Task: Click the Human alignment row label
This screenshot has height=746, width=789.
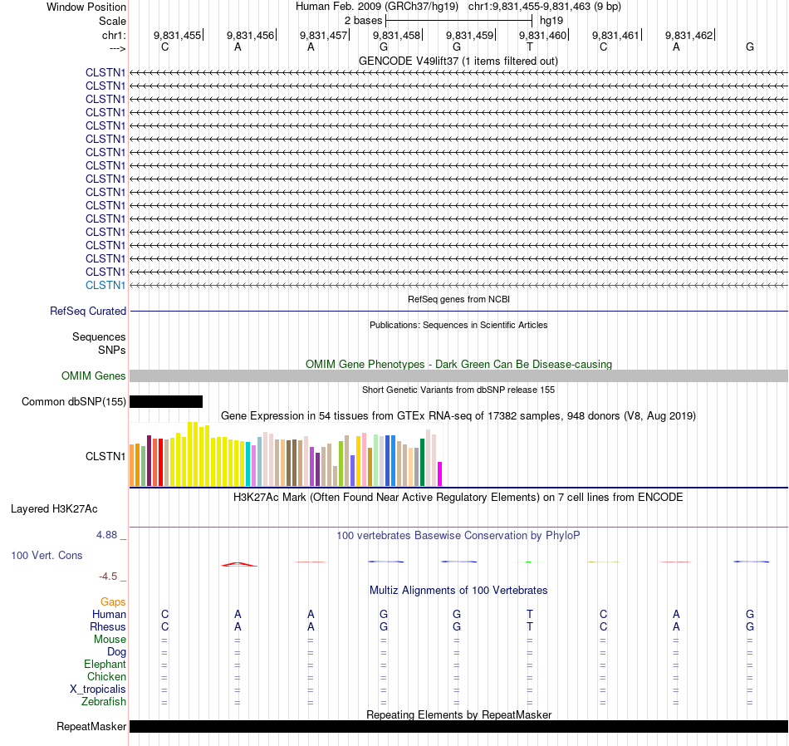Action: [109, 614]
